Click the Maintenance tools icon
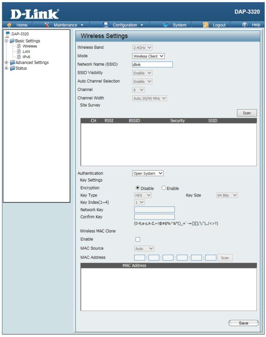 coord(47,25)
